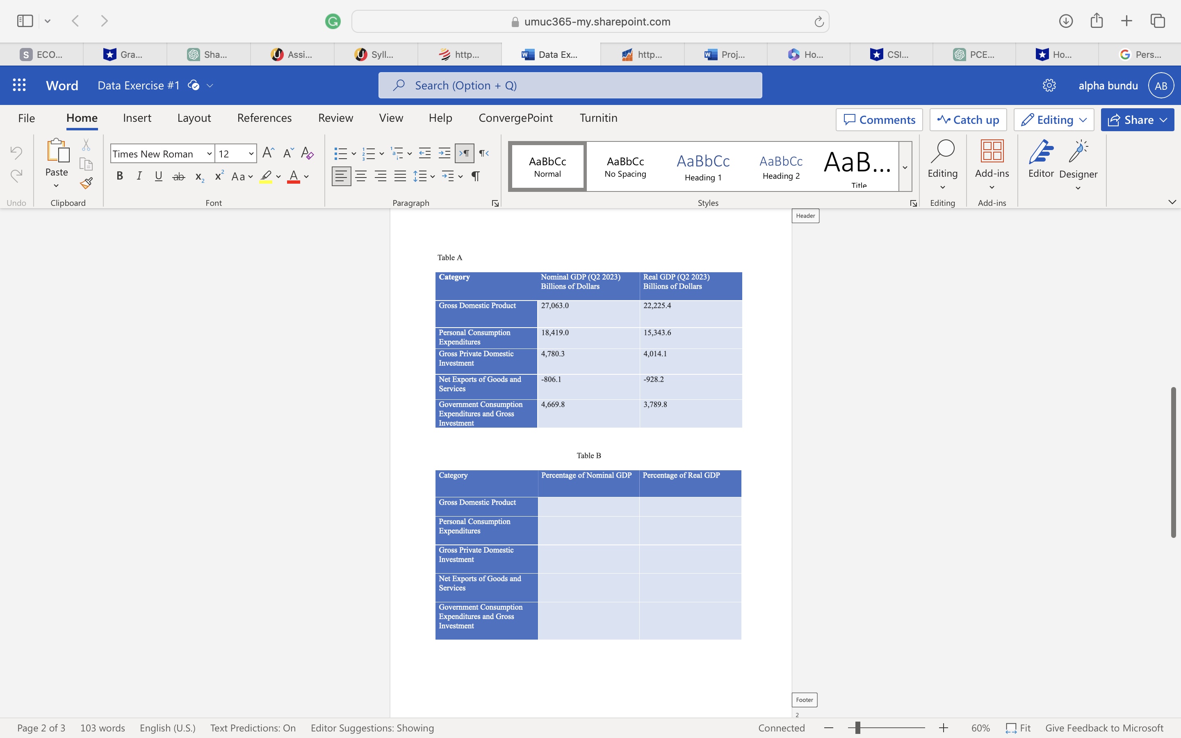1181x738 pixels.
Task: Center-align the paragraph
Action: click(x=360, y=176)
